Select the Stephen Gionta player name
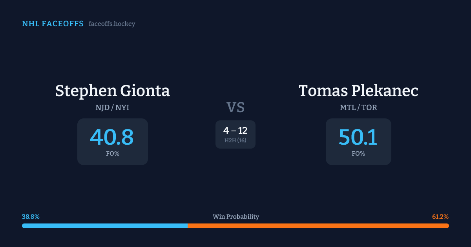Viewport: 471px width, 247px height. 112,91
